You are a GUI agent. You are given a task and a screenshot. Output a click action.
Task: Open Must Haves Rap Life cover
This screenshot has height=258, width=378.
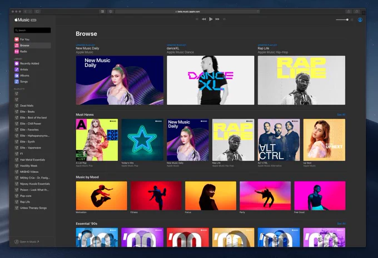tap(233, 140)
